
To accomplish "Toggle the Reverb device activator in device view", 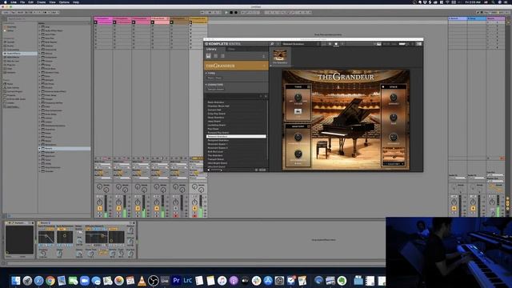I will 39,223.
